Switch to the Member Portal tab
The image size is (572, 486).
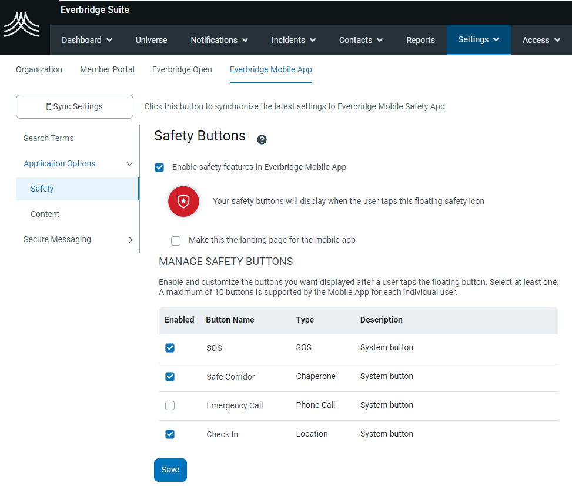pos(107,69)
